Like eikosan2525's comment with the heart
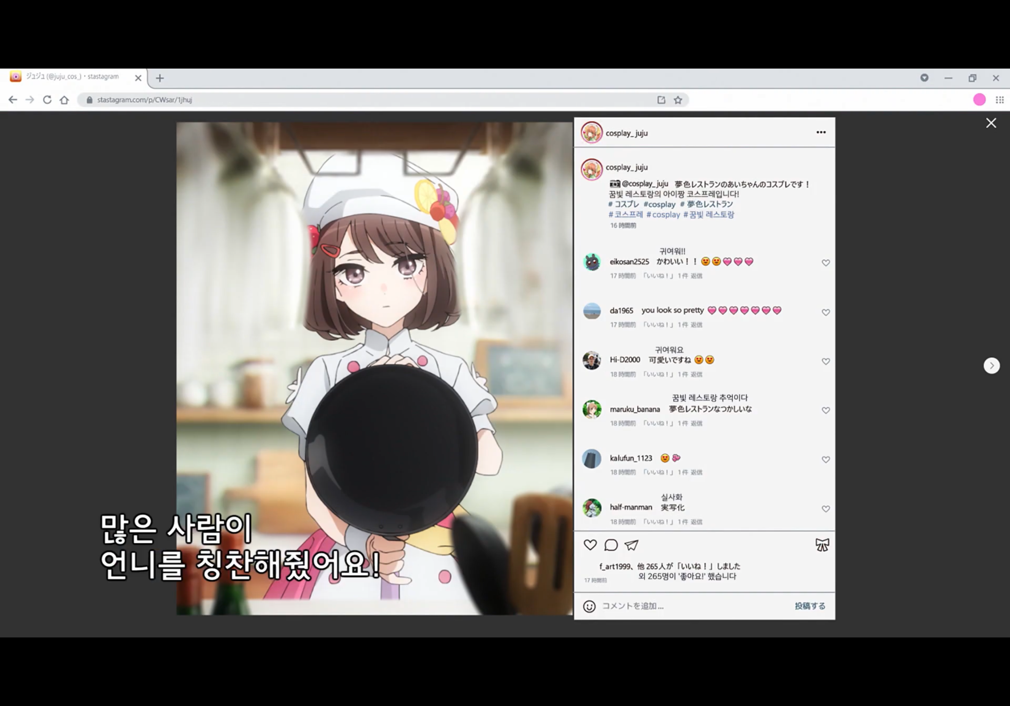 pos(826,263)
